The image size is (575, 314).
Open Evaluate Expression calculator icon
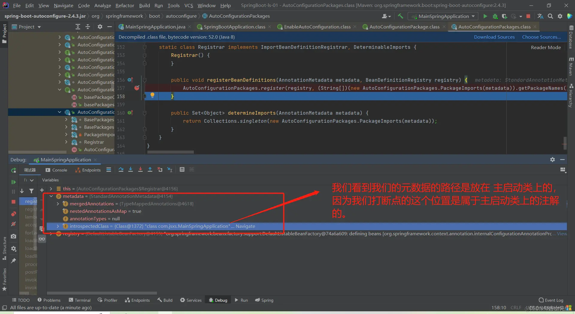click(182, 170)
